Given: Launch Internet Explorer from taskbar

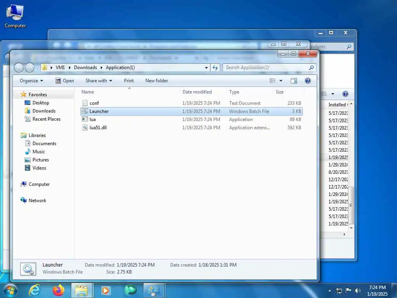Looking at the screenshot, I should (x=35, y=290).
